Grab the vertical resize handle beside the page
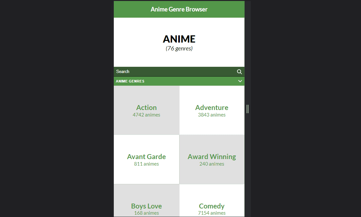Image resolution: width=361 pixels, height=217 pixels. [x=248, y=109]
